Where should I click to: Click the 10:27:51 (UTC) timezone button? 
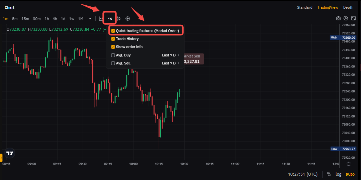(x=303, y=174)
